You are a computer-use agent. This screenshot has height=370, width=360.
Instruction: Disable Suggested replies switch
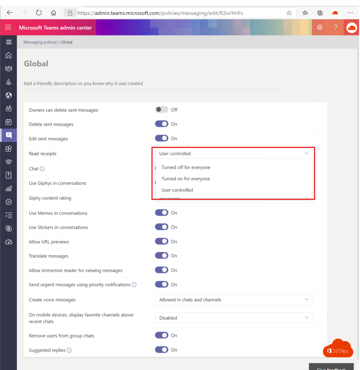tap(162, 350)
